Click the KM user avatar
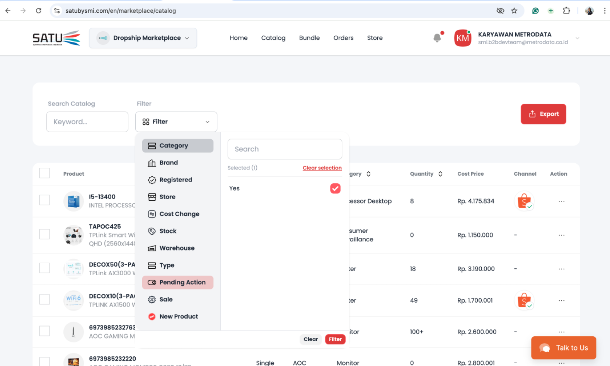The width and height of the screenshot is (610, 366). tap(463, 38)
